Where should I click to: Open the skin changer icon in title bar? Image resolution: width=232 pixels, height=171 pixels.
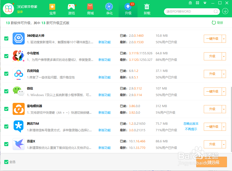tap(197, 3)
